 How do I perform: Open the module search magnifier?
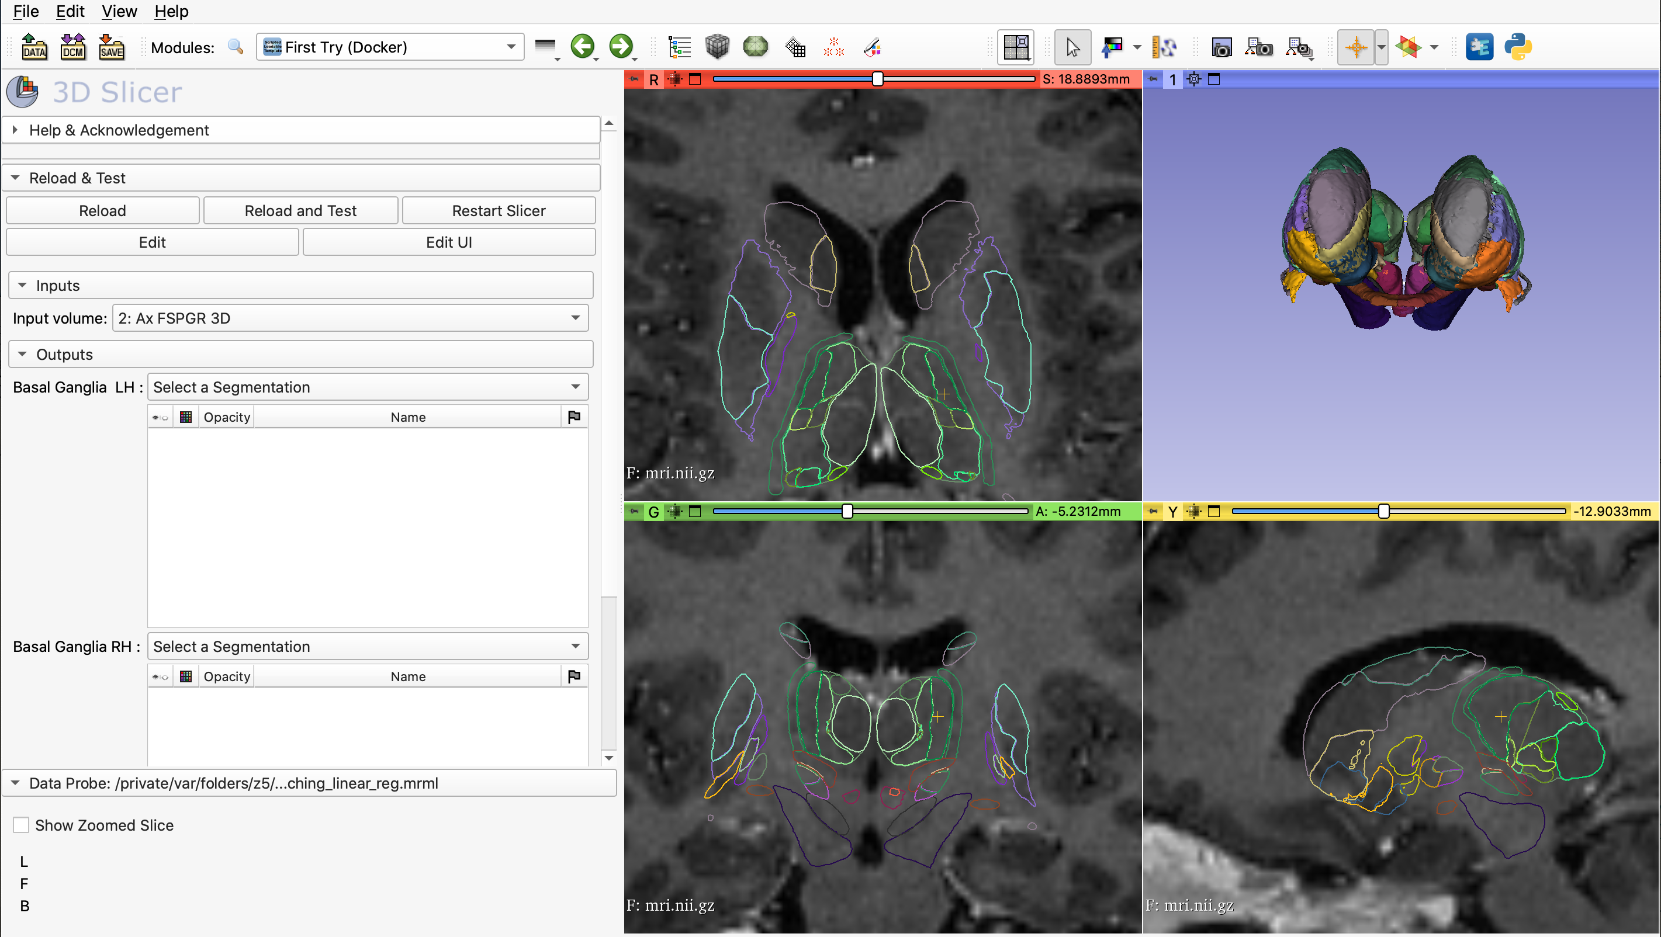236,47
